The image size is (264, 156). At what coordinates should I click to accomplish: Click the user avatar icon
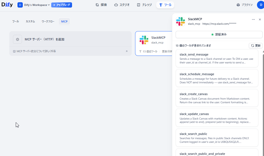coord(260,5)
